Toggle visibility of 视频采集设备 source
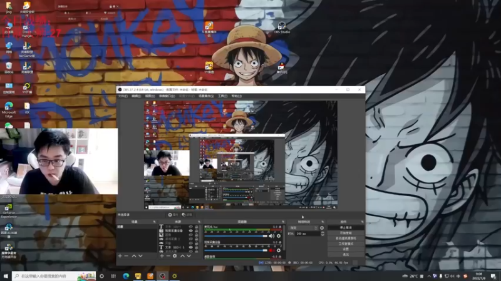The image size is (501, 281). pos(191,230)
